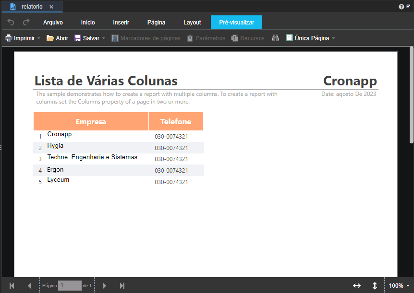The image size is (414, 293).
Task: Click the Telefone column header
Action: (176, 122)
